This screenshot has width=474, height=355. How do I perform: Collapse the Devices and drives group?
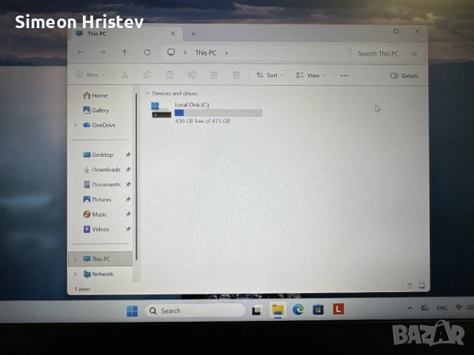tap(147, 93)
